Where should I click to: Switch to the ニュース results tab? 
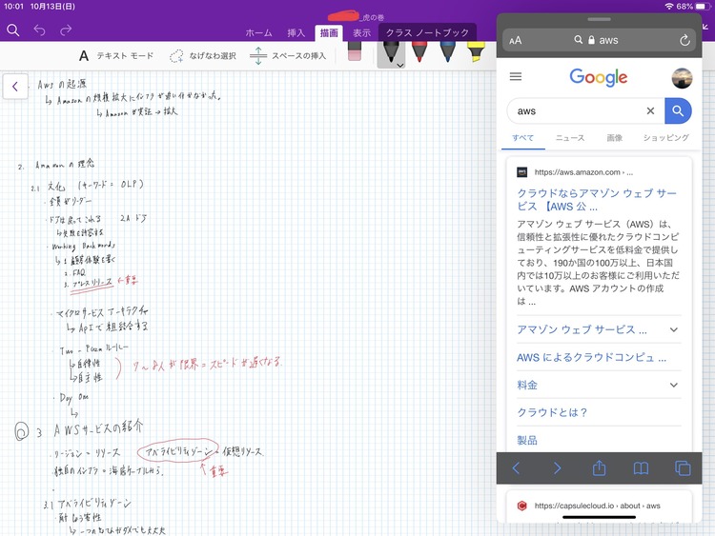pos(570,137)
